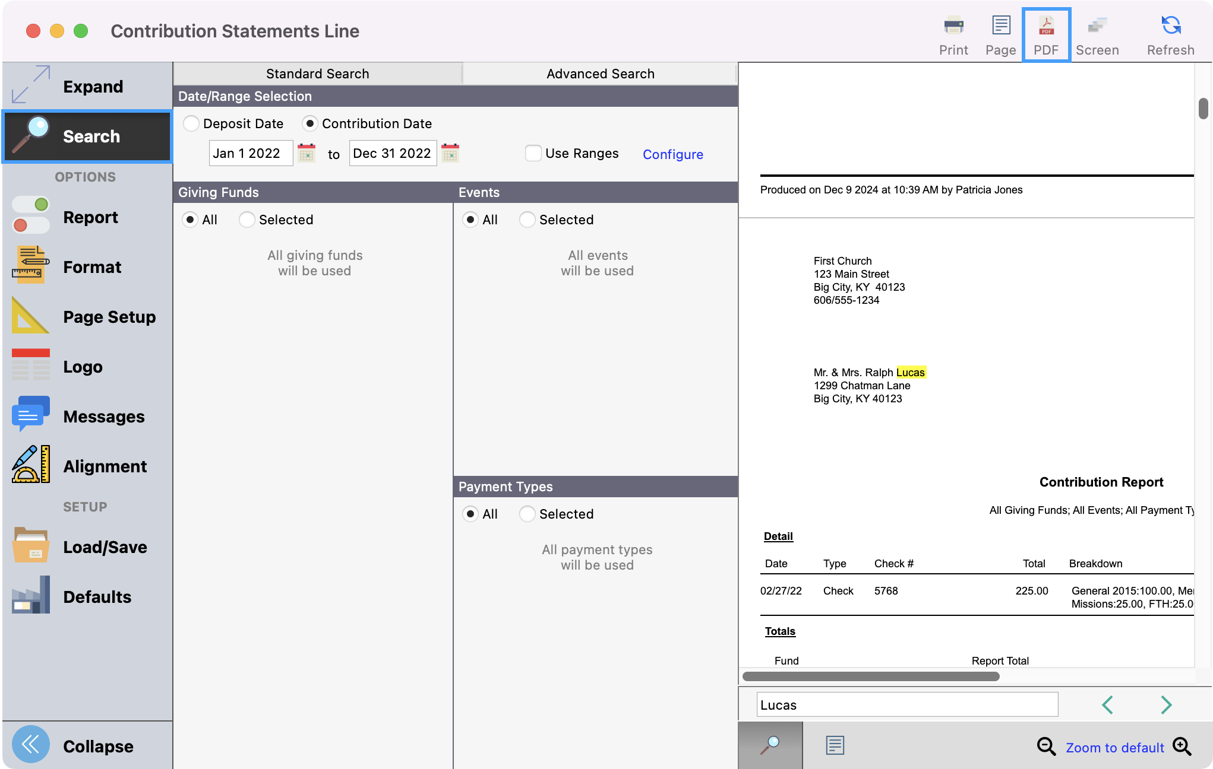Enable the Use Ranges checkbox
This screenshot has width=1213, height=769.
(x=533, y=153)
